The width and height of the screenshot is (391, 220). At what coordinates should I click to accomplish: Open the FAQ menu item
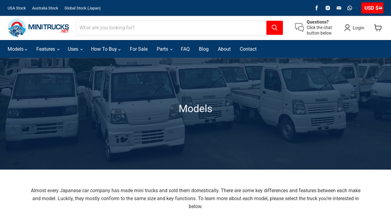click(185, 49)
